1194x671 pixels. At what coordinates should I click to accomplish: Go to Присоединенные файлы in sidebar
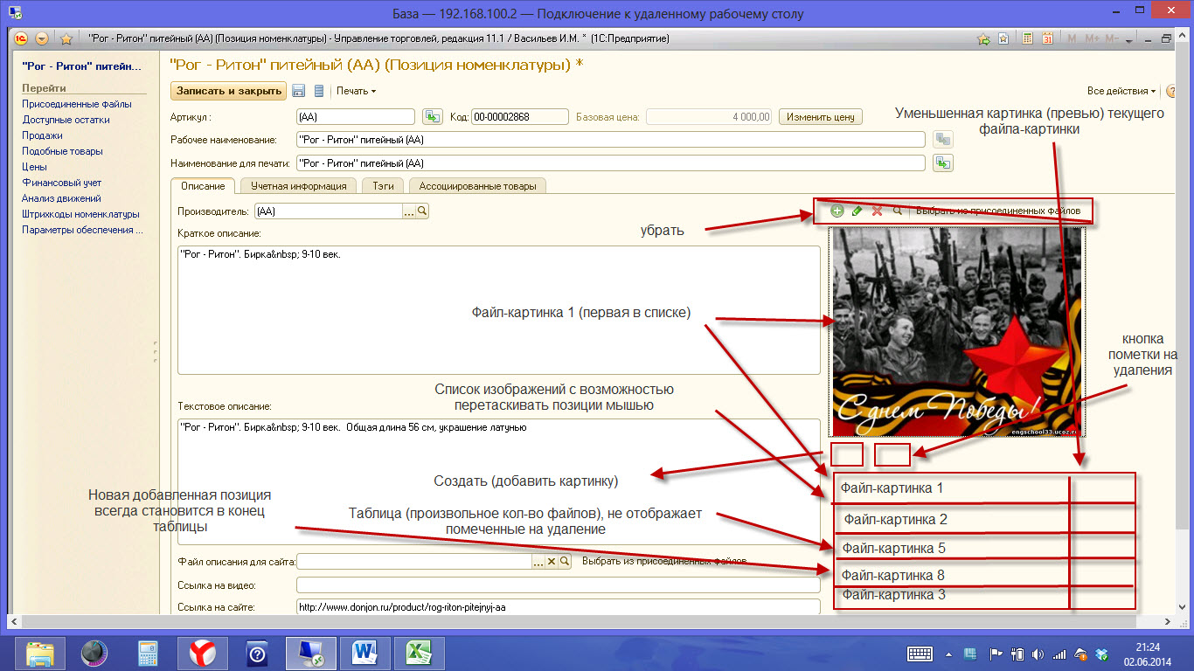pos(77,104)
